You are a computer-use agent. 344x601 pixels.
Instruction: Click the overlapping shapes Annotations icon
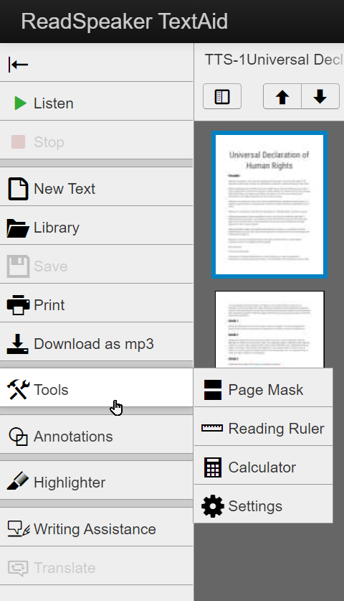18,436
